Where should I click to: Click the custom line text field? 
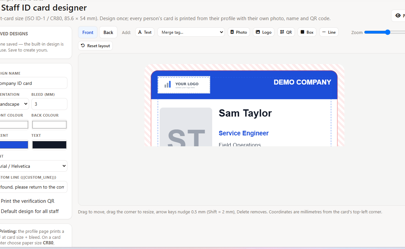[x=33, y=187]
